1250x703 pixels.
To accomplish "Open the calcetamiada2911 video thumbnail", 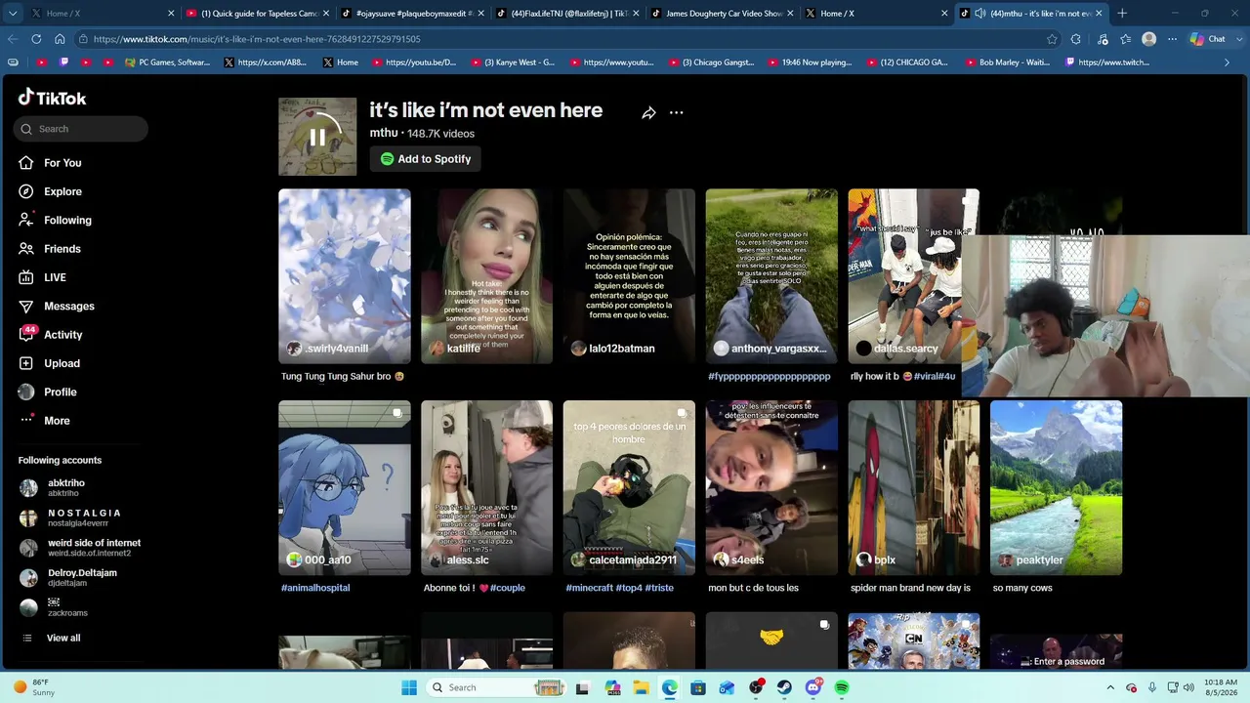I will (x=629, y=488).
